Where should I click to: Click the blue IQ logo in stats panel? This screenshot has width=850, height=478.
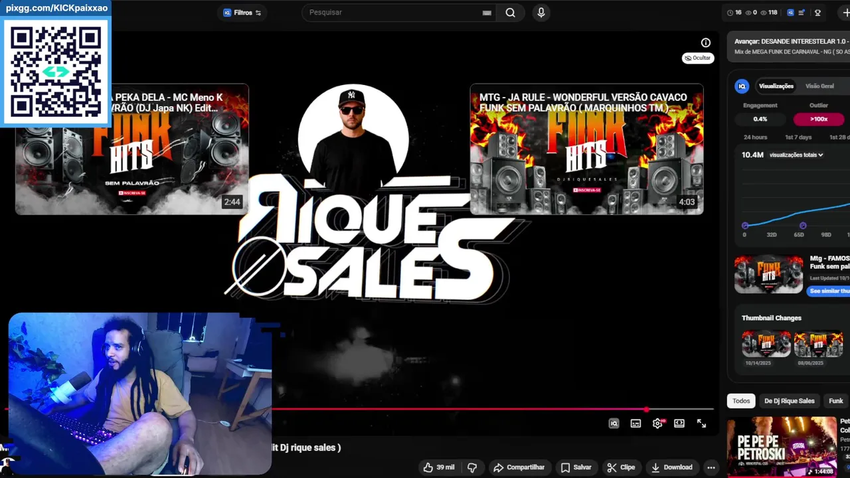(742, 86)
